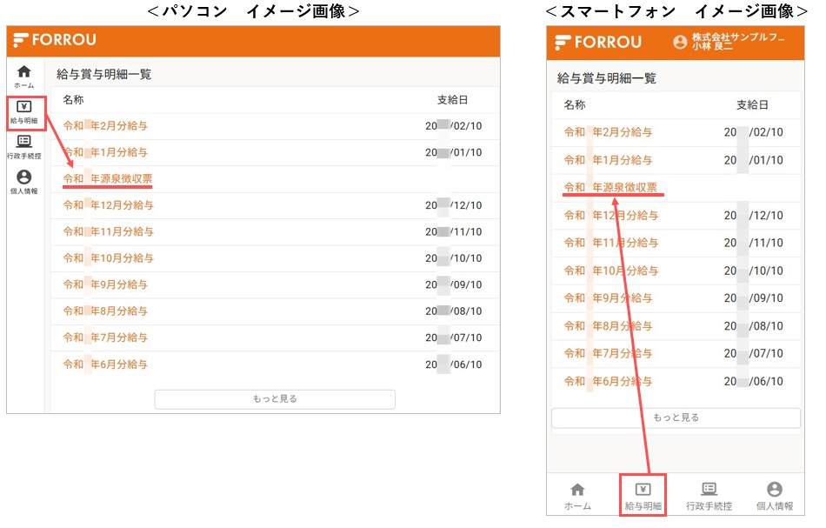Open 12月分給与 link in the PC list
This screenshot has width=826, height=528.
pyautogui.click(x=108, y=205)
